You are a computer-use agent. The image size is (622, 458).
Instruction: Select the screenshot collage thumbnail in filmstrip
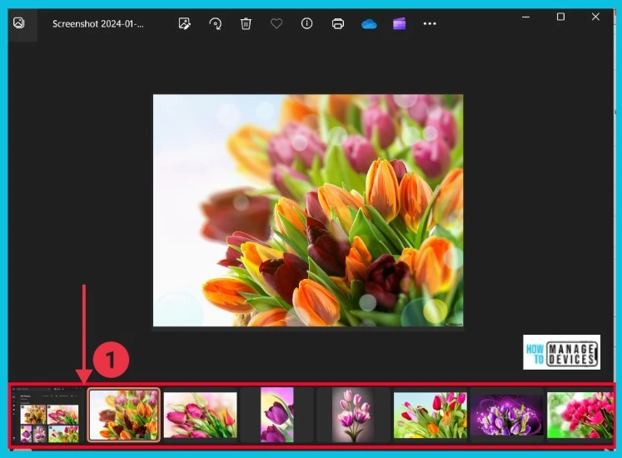point(49,415)
